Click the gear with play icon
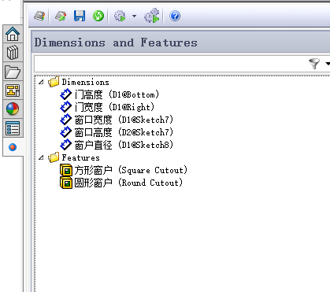 pos(120,17)
